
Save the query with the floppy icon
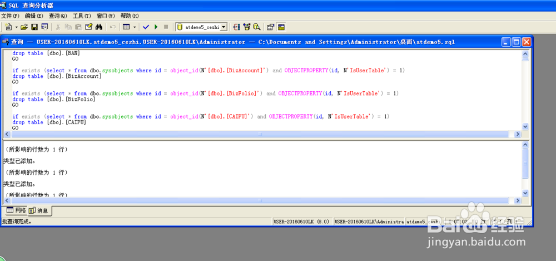34,27
